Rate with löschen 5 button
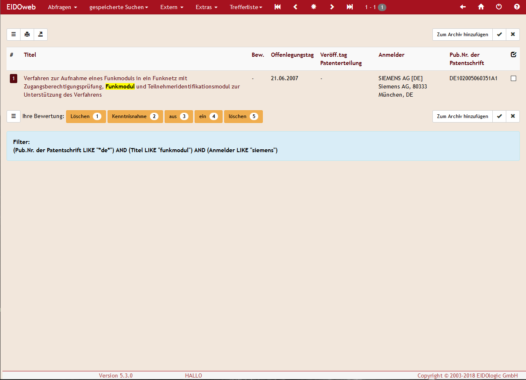This screenshot has width=526, height=380. (x=243, y=116)
